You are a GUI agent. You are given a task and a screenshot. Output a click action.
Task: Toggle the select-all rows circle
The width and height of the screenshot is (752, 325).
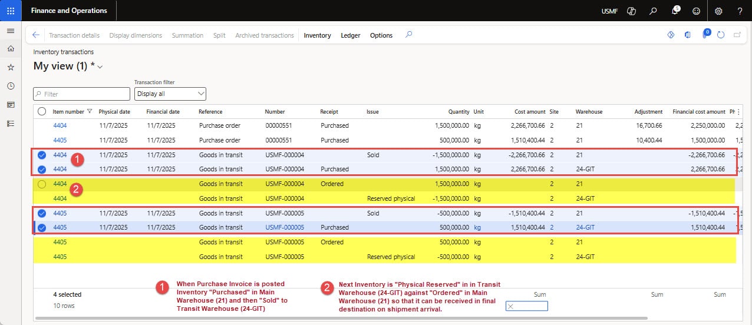click(42, 111)
